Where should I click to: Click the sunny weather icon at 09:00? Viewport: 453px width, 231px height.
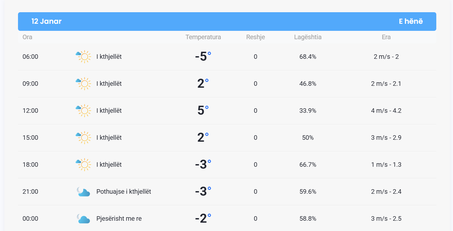click(83, 84)
